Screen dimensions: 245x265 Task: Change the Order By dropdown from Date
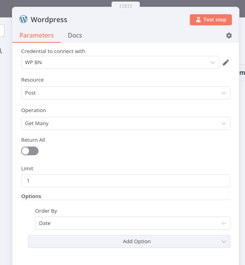[133, 223]
